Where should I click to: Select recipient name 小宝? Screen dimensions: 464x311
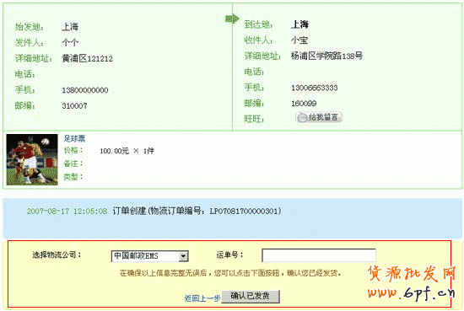pos(299,40)
